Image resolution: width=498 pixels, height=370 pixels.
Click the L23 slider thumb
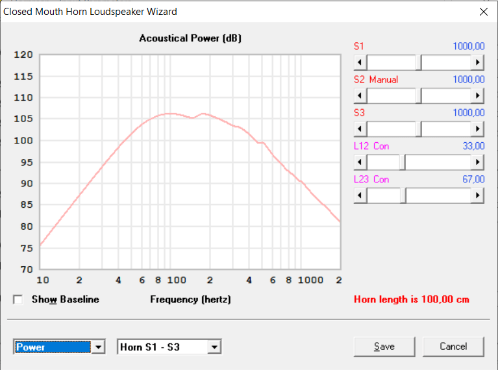click(x=403, y=195)
